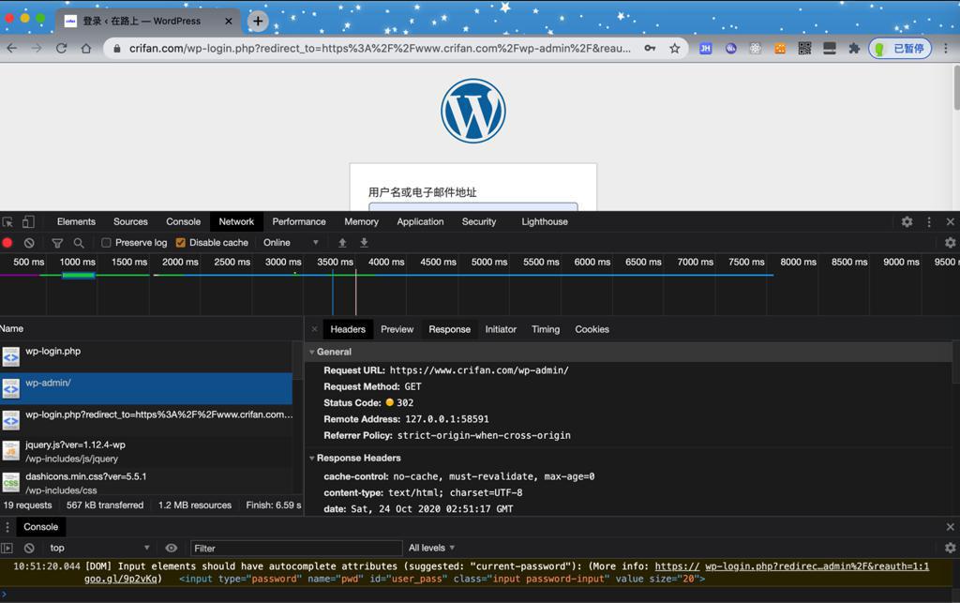Open the QR code extension icon
The height and width of the screenshot is (603, 960).
(804, 49)
